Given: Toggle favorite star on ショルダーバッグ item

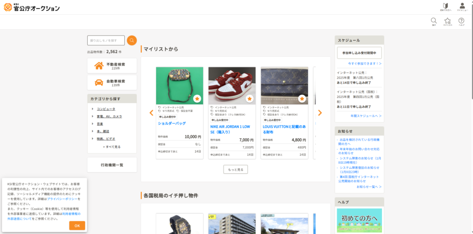Looking at the screenshot, I should click(197, 99).
